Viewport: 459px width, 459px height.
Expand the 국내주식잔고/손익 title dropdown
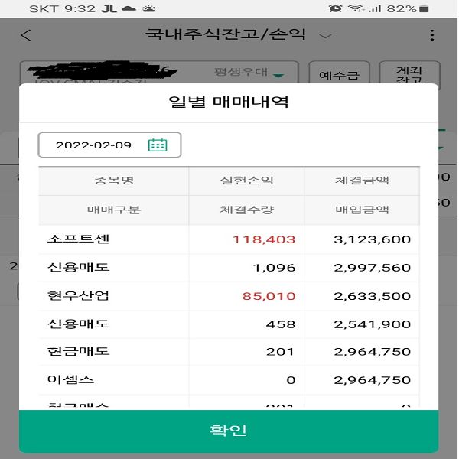[326, 36]
